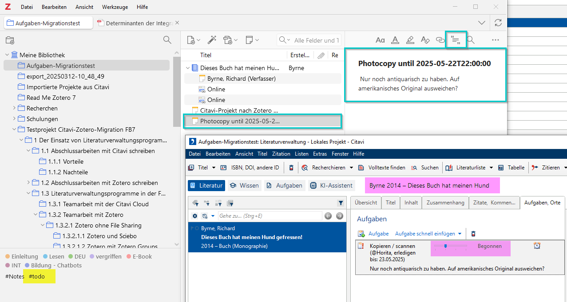Click the highlight marker icon in note editor

(410, 40)
